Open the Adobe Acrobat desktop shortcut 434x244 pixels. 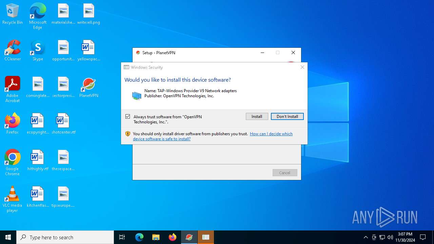pyautogui.click(x=13, y=89)
